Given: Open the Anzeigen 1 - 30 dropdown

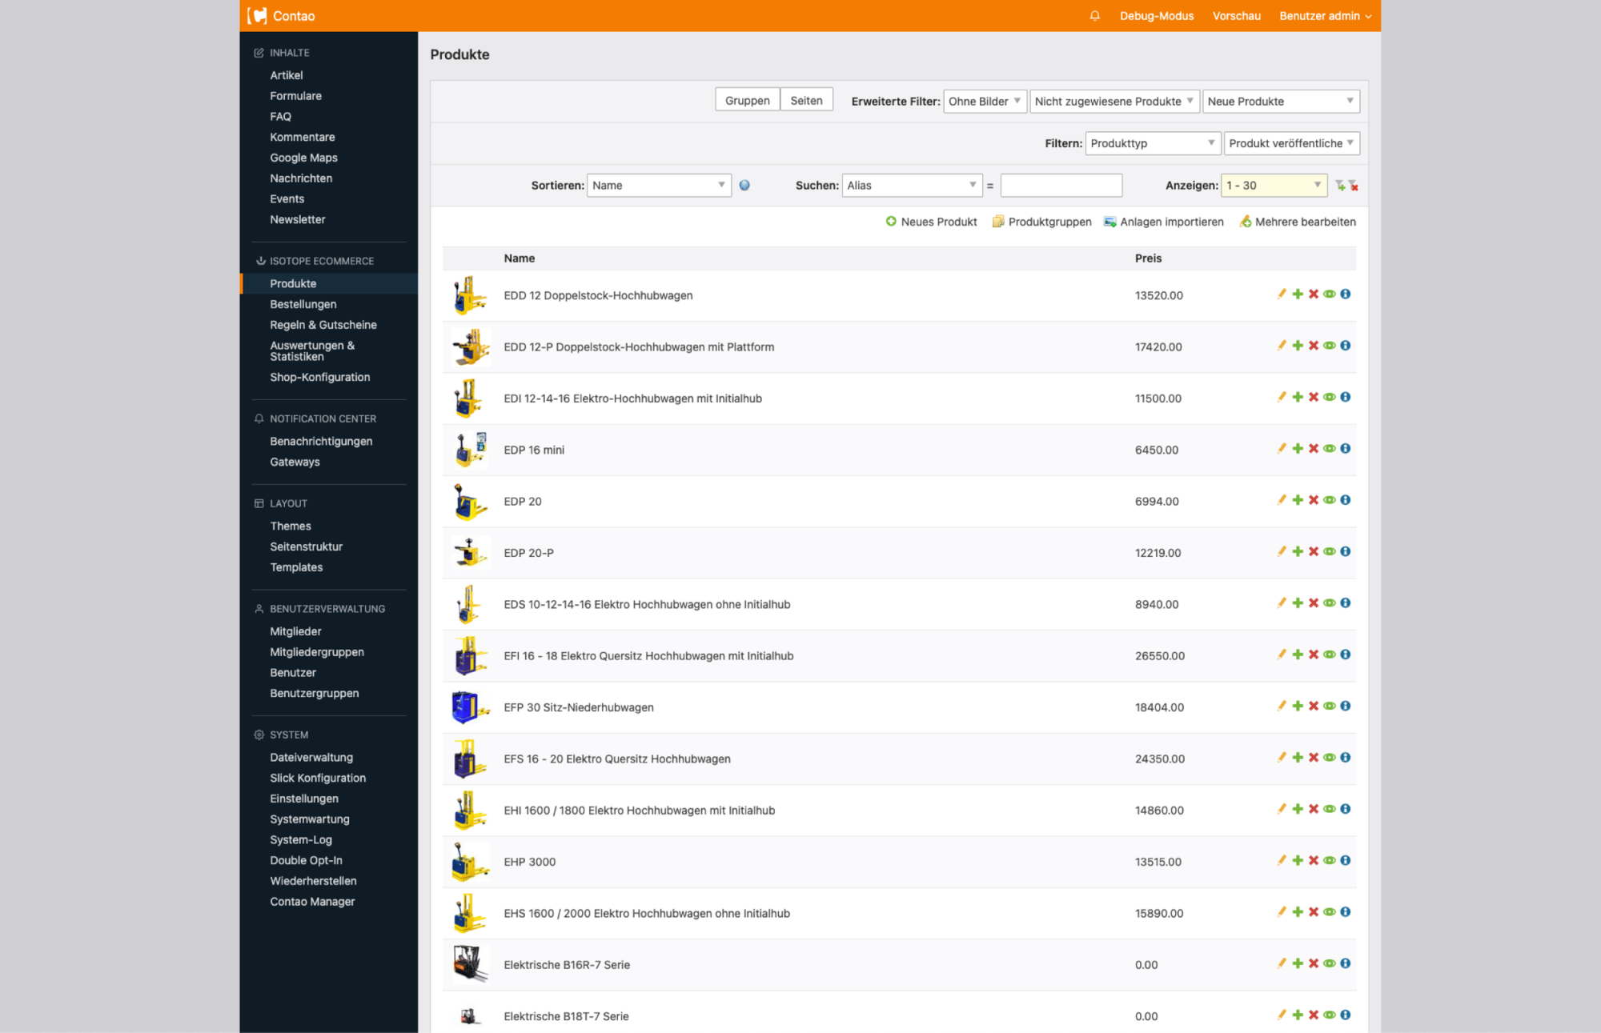Looking at the screenshot, I should [1274, 186].
